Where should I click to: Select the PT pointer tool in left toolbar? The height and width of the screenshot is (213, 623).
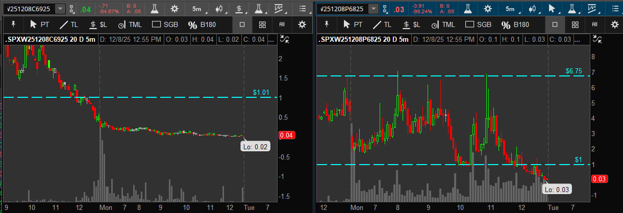40,24
